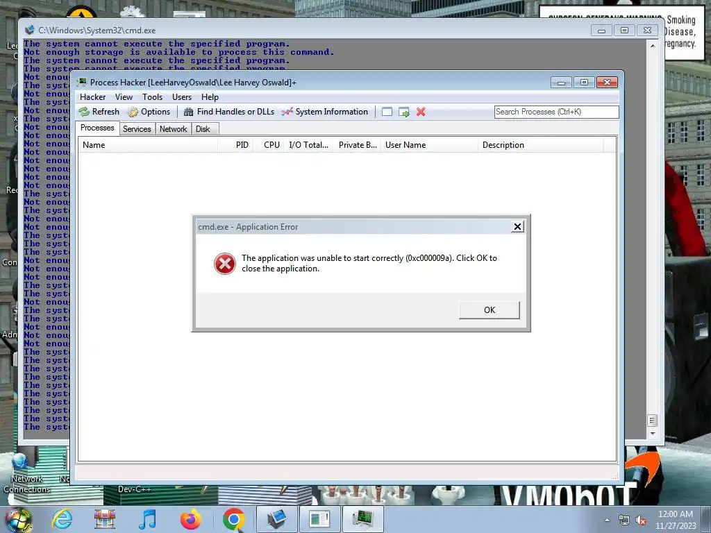Screen dimensions: 711x533
Task: Sort by the Description column header
Action: (x=540, y=145)
